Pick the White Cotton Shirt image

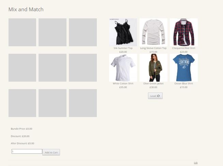(123, 68)
